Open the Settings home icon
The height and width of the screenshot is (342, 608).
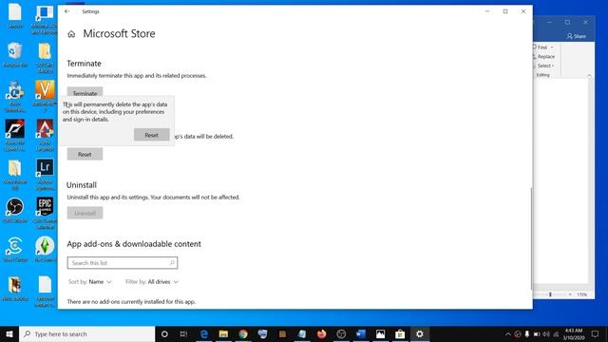[x=71, y=34]
